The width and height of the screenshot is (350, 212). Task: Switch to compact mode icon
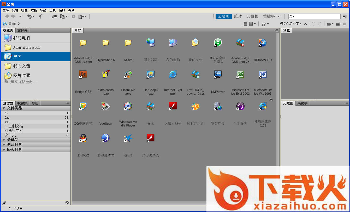[x=345, y=16]
